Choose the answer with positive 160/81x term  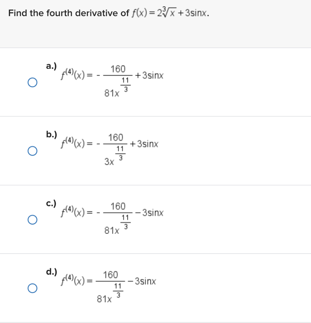pos(50,272)
